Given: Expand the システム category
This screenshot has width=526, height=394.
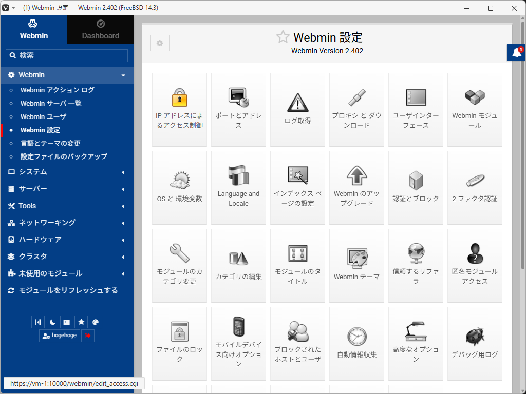Looking at the screenshot, I should coord(67,172).
